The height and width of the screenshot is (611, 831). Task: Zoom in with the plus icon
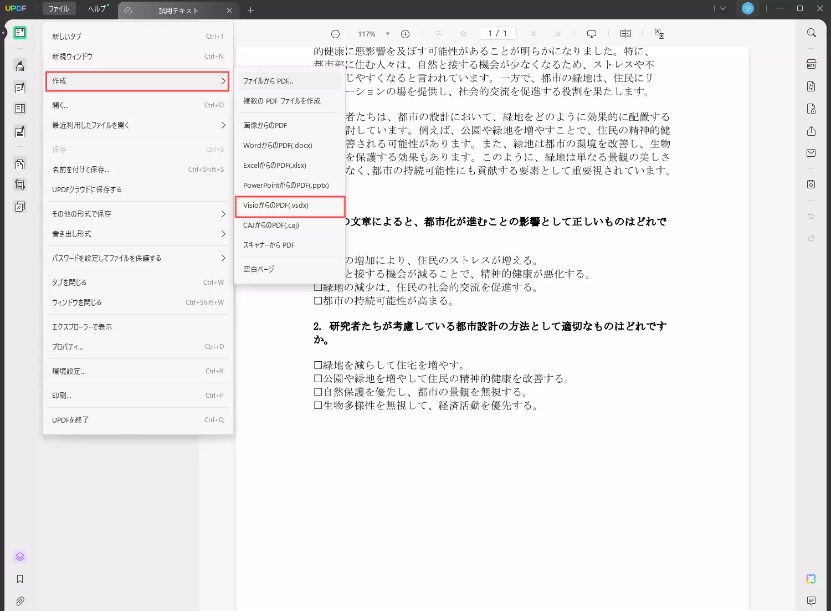click(405, 34)
